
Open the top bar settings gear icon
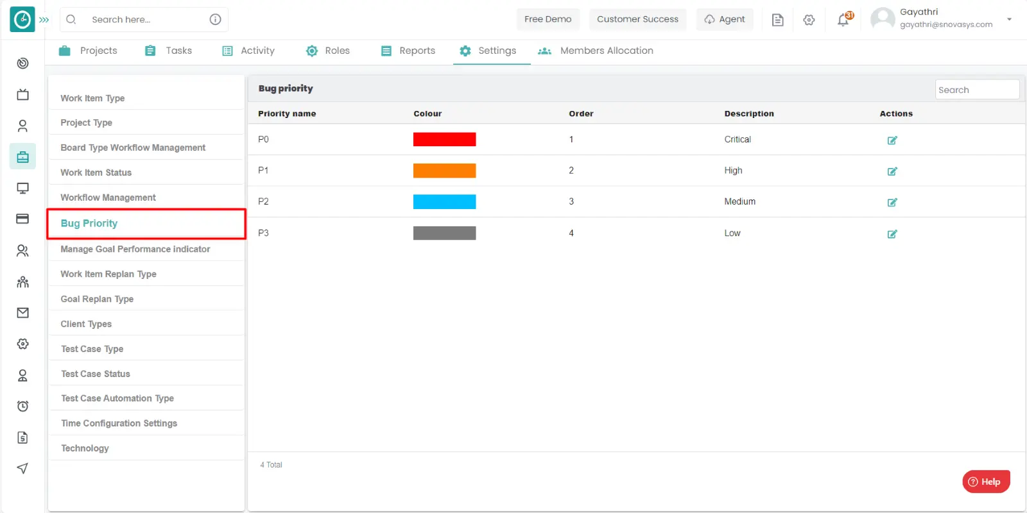tap(809, 20)
